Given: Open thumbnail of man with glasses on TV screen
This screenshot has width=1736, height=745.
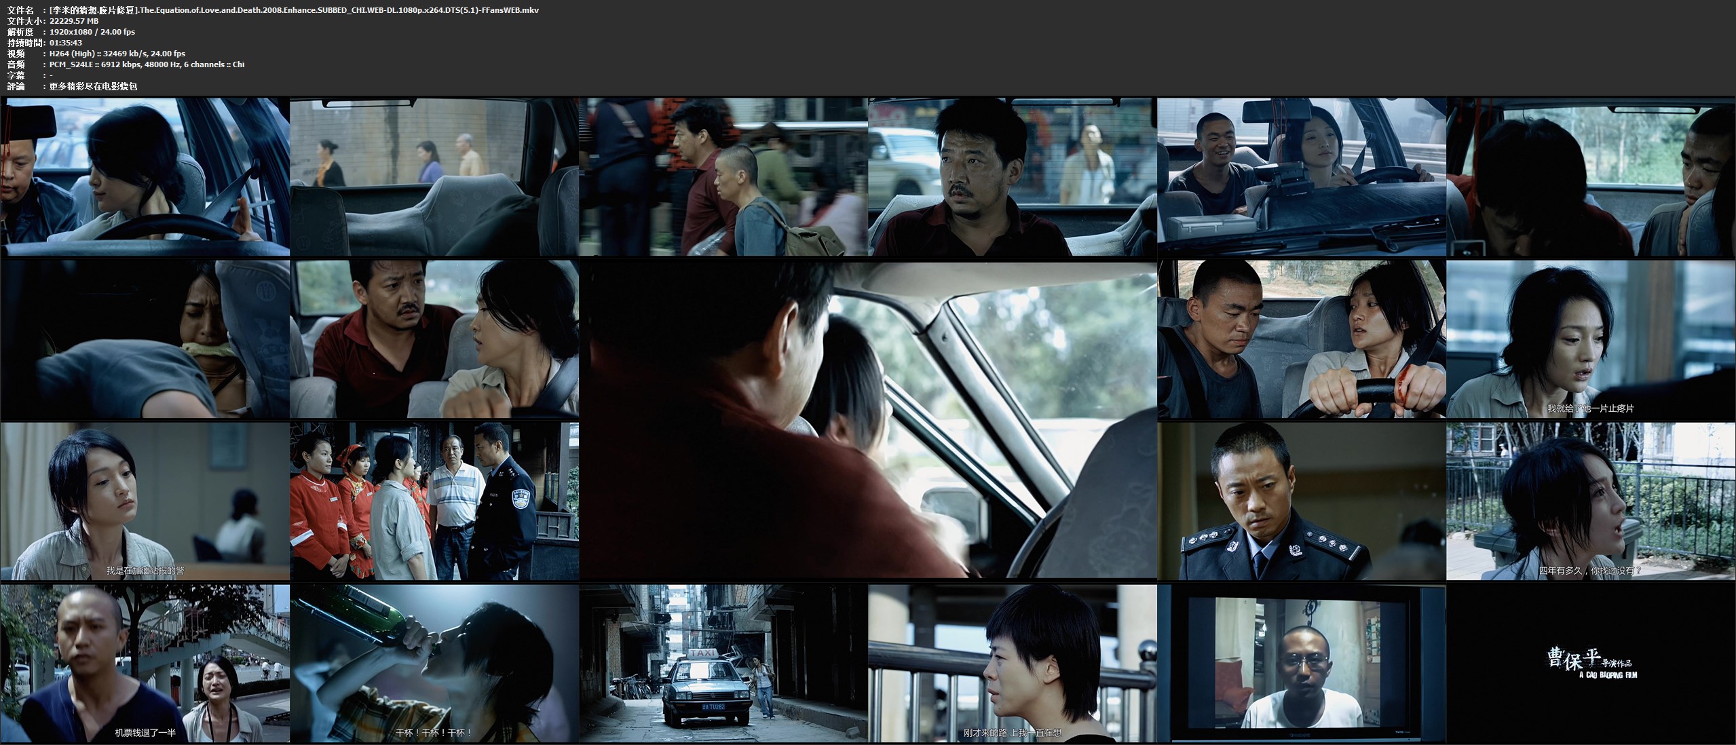Looking at the screenshot, I should (1302, 664).
